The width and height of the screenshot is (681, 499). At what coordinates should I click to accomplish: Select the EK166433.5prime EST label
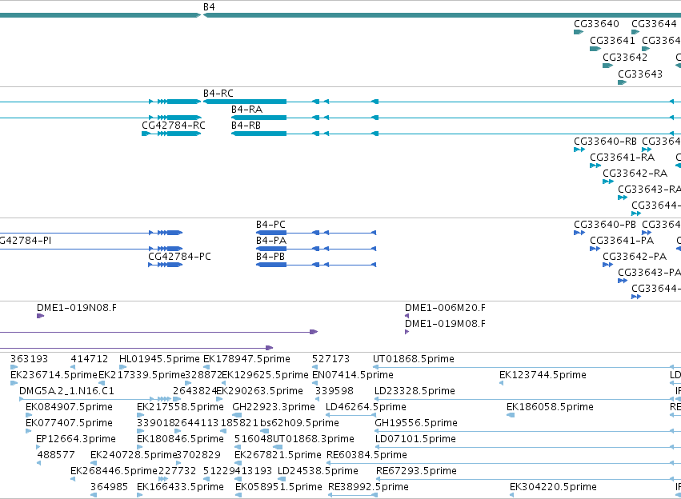coord(180,488)
